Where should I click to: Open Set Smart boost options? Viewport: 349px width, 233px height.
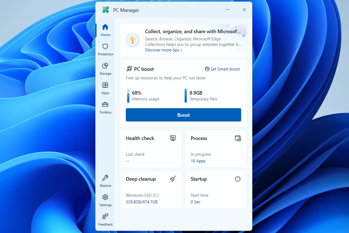click(x=222, y=69)
